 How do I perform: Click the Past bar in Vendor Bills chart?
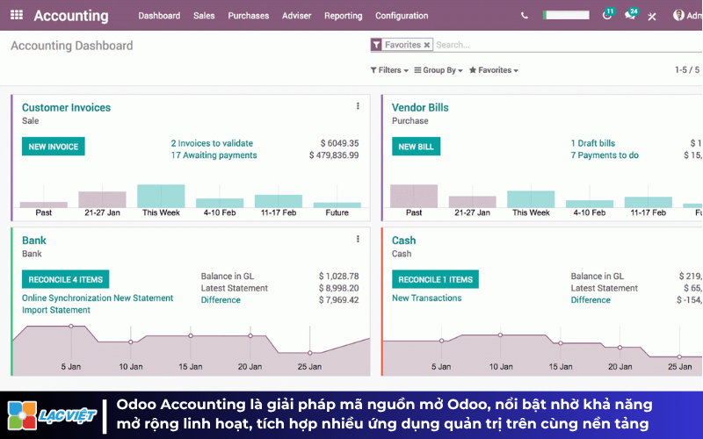(x=414, y=196)
